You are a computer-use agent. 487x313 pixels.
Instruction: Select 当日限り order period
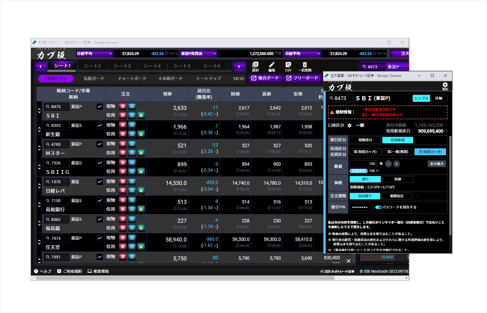[x=365, y=196]
